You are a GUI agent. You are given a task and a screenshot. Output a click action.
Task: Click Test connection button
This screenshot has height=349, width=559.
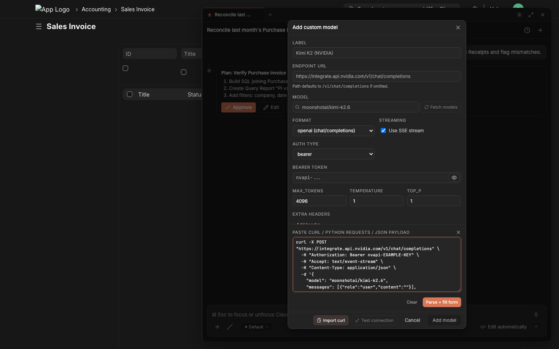374,320
